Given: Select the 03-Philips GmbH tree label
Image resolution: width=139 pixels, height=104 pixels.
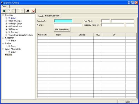Looking at the screenshot, I should 15,24.
